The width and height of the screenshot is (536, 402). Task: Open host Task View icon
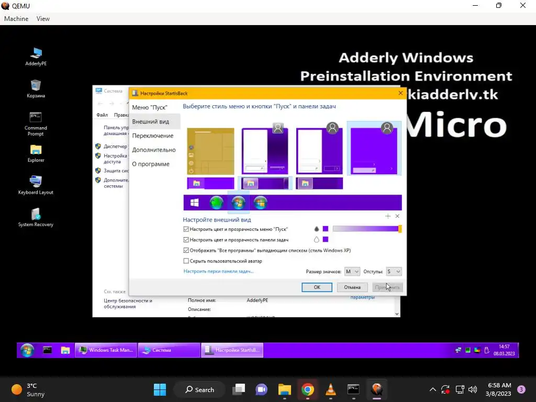point(239,389)
